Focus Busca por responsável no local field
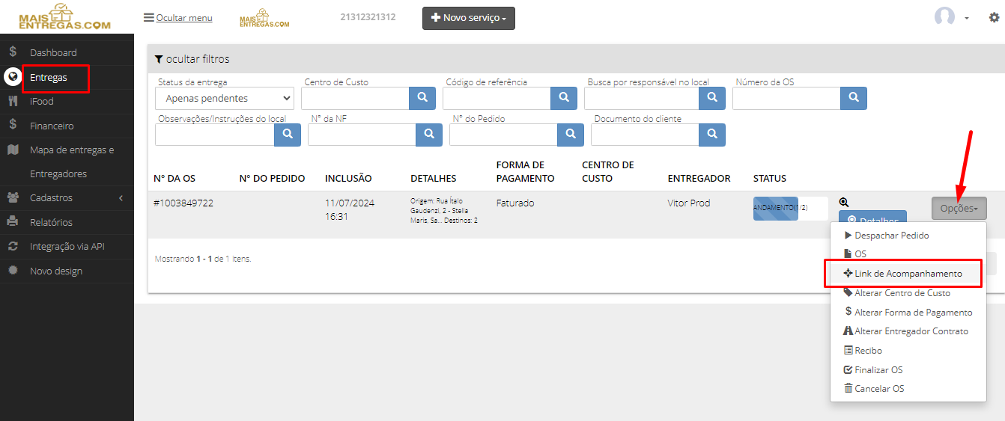Screen dimensions: 1005x421 [642, 98]
